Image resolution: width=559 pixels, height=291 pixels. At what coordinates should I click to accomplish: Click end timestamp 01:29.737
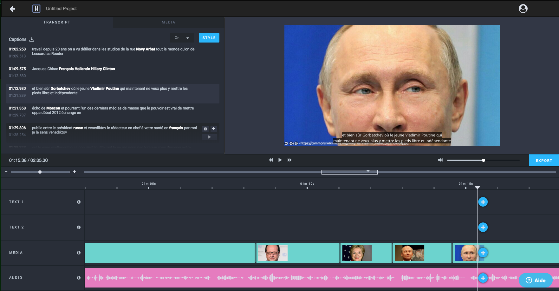[17, 115]
